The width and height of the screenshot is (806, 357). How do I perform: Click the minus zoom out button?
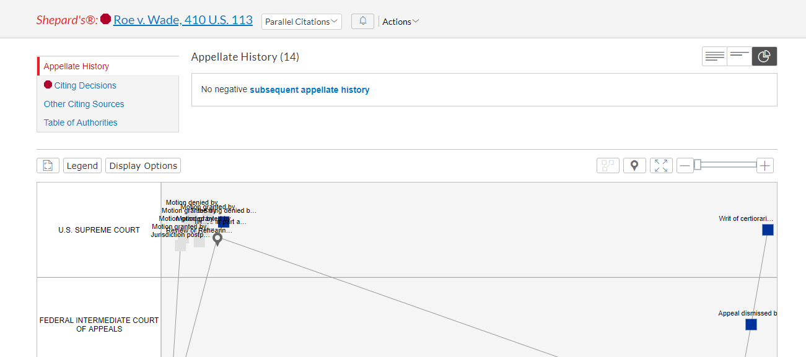coord(685,166)
